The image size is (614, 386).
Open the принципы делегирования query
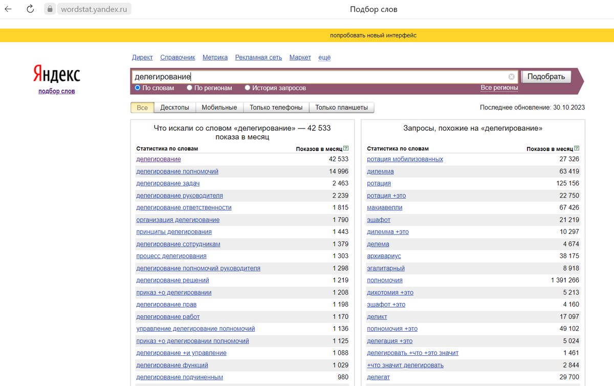pyautogui.click(x=174, y=232)
